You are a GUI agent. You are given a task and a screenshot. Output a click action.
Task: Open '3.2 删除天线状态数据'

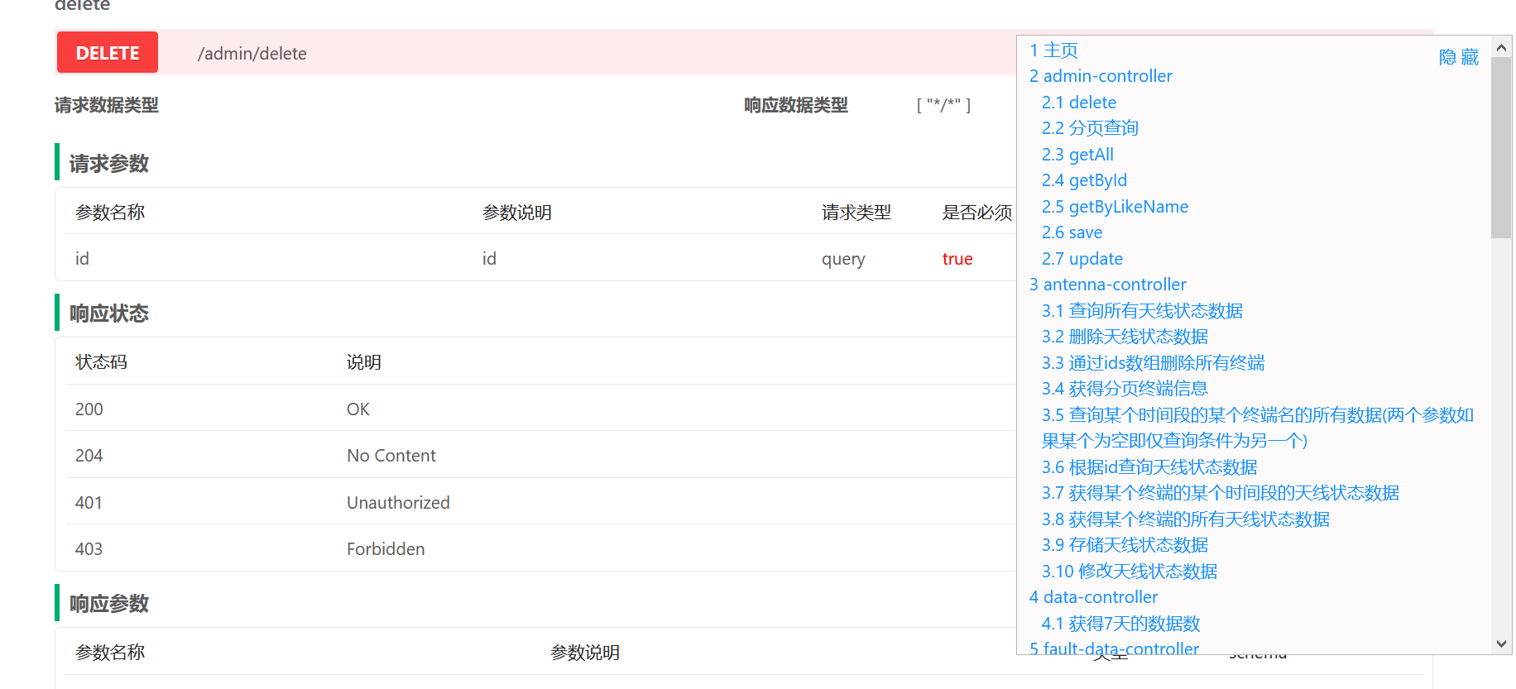[1125, 337]
